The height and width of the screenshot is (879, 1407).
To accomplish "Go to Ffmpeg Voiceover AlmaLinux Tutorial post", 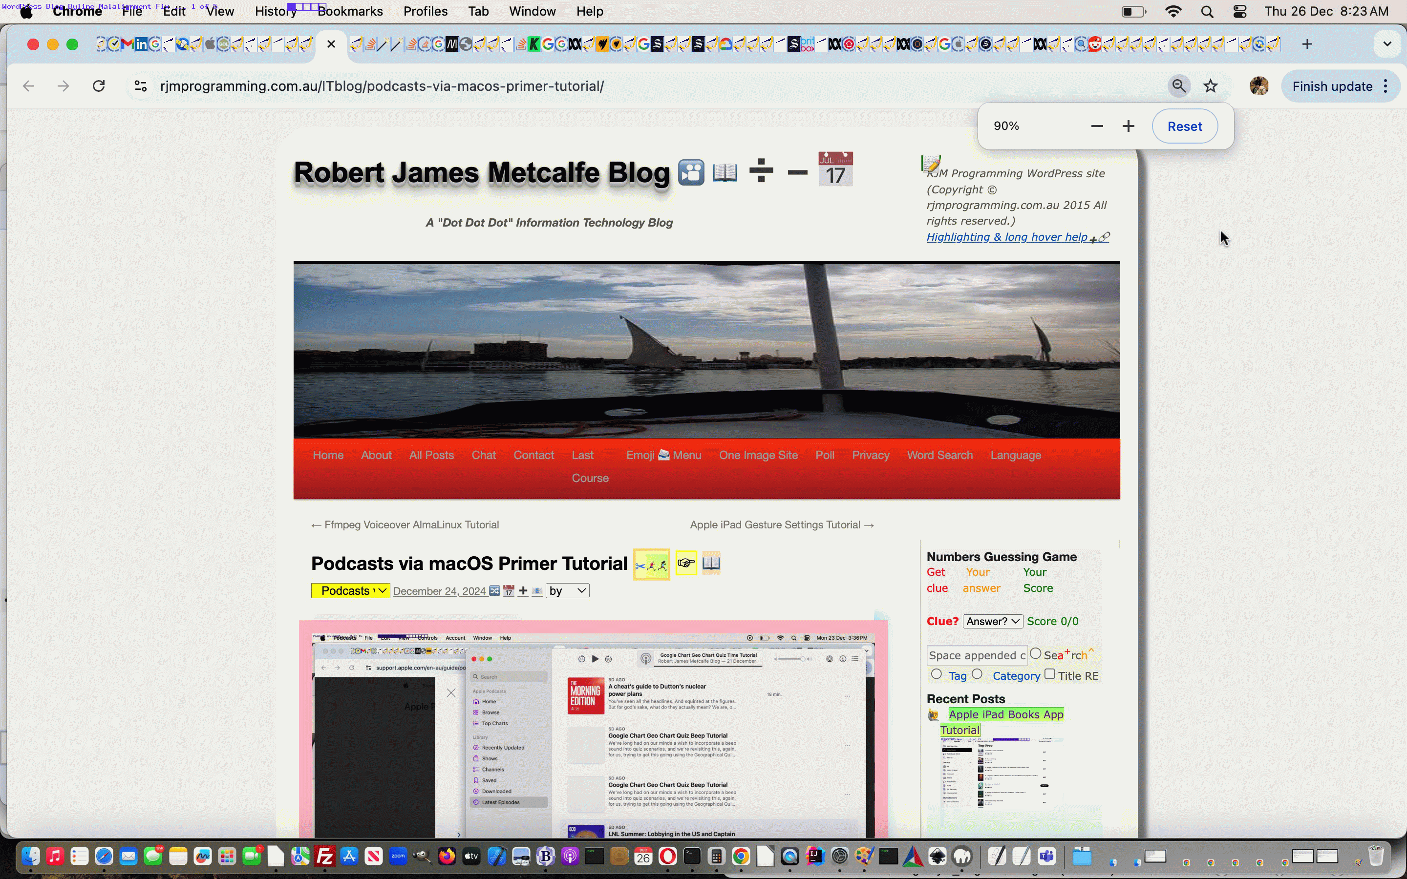I will point(405,525).
